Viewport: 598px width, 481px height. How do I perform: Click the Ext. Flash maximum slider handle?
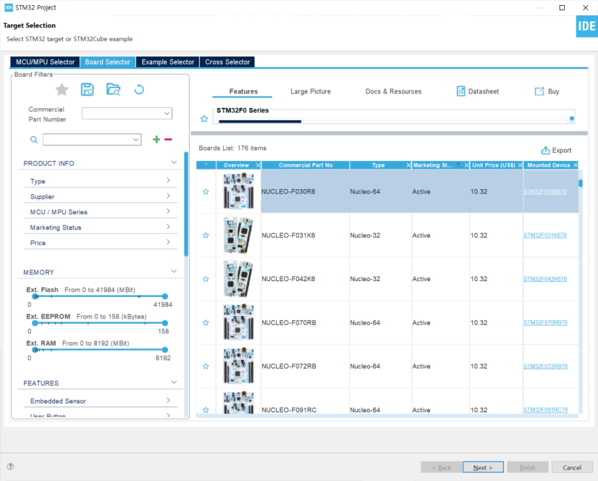point(165,296)
